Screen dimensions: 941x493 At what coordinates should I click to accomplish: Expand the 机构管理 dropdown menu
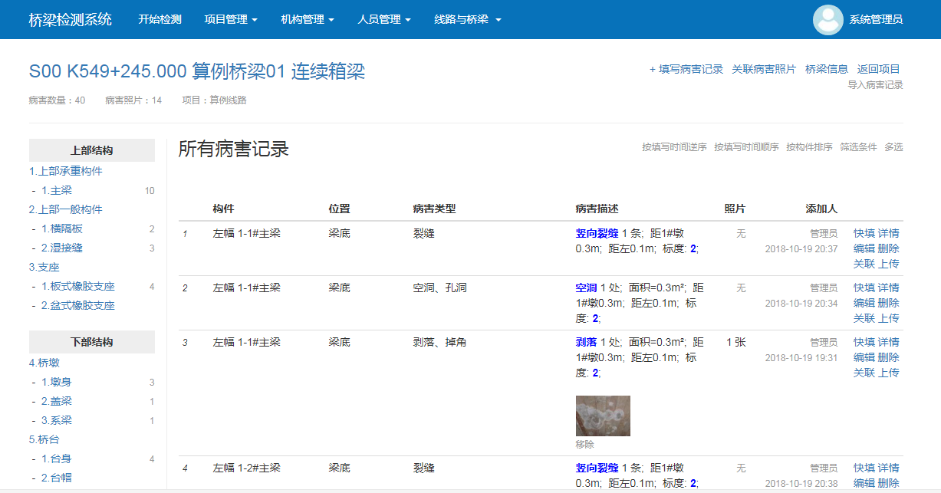[x=308, y=19]
